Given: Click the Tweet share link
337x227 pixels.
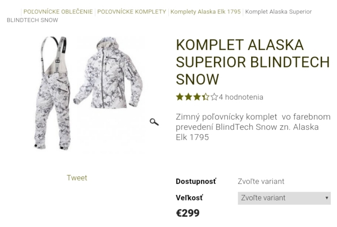Looking at the screenshot, I should (77, 178).
